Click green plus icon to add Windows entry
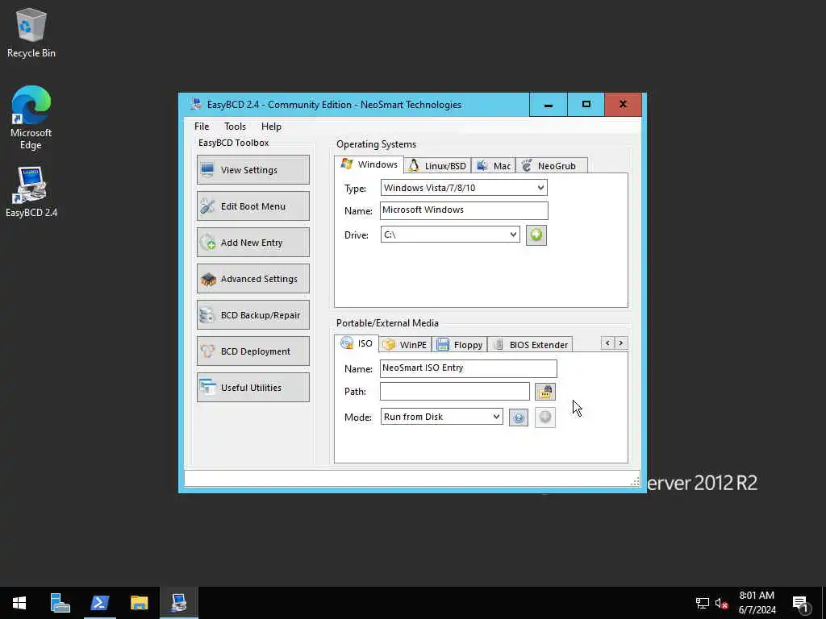The width and height of the screenshot is (826, 619). pos(536,235)
